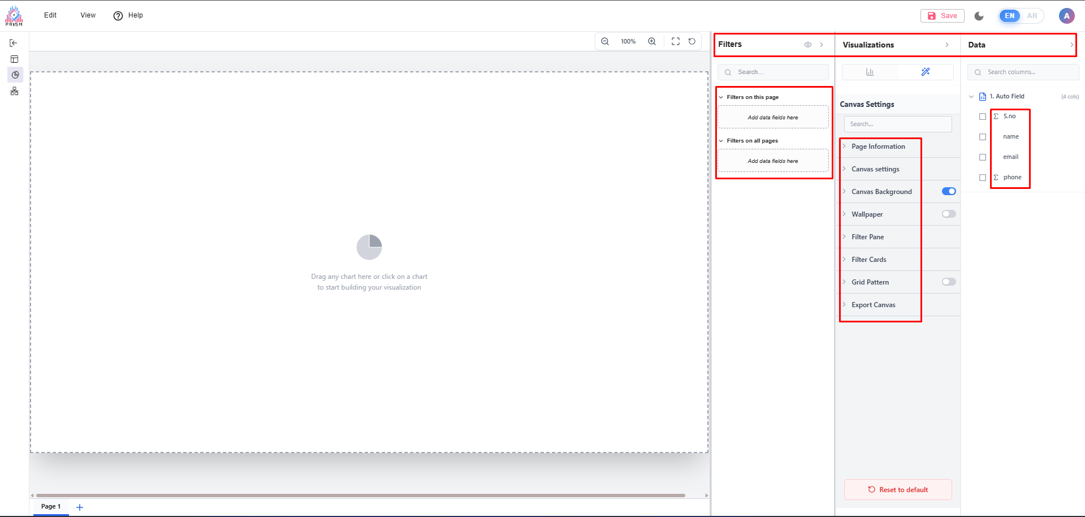Click the zoom out magnifier icon

pos(605,41)
